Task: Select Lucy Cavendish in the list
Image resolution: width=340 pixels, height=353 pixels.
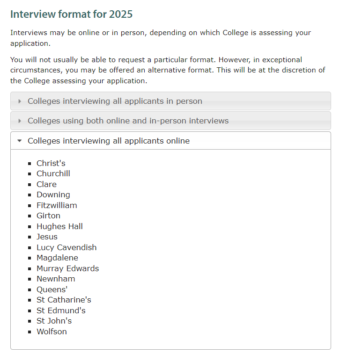Action: click(x=67, y=247)
